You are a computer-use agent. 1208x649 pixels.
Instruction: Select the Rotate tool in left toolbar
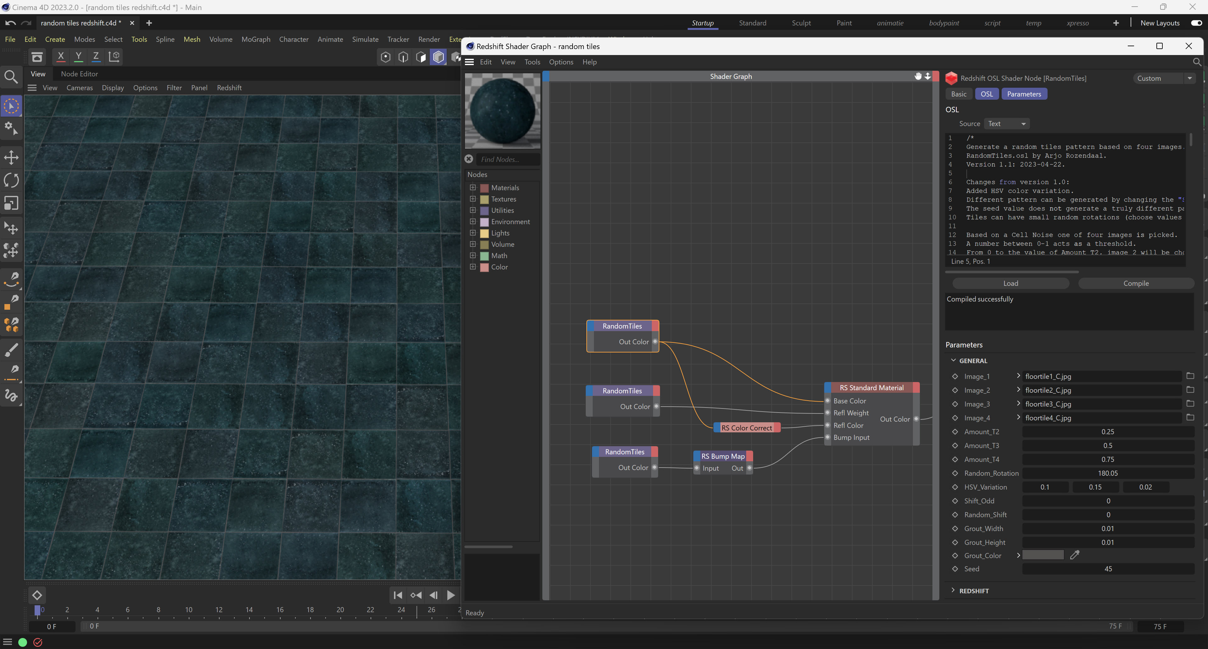coord(11,180)
